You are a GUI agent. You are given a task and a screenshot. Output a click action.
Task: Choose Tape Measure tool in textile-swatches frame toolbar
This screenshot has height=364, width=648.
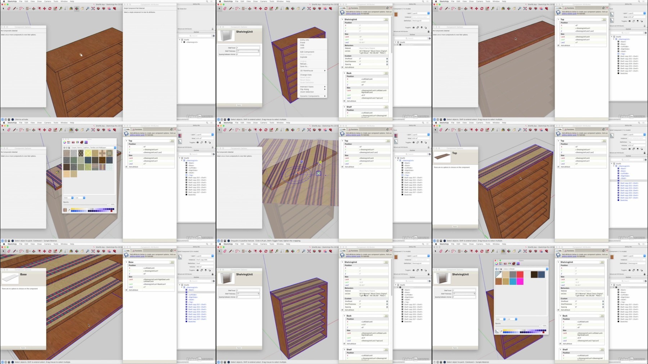click(x=60, y=130)
